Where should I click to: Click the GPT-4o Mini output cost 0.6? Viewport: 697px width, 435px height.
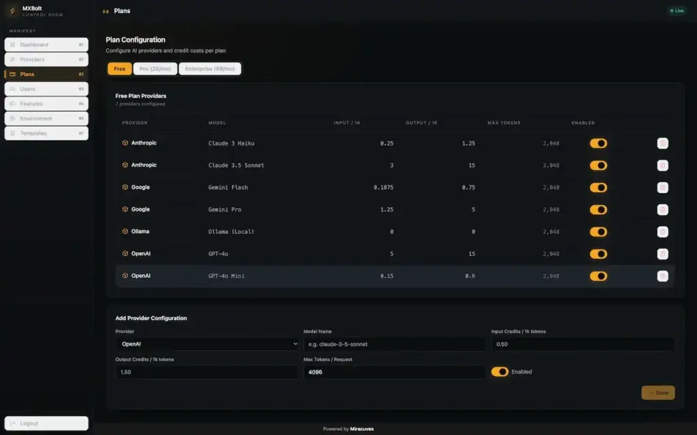click(470, 276)
